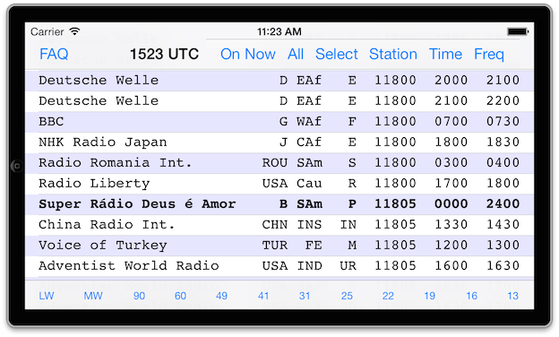Viewport: 559px width, 337px height.
Task: Tap start time 1200 in Voice of Turkey row
Action: pyautogui.click(x=451, y=246)
